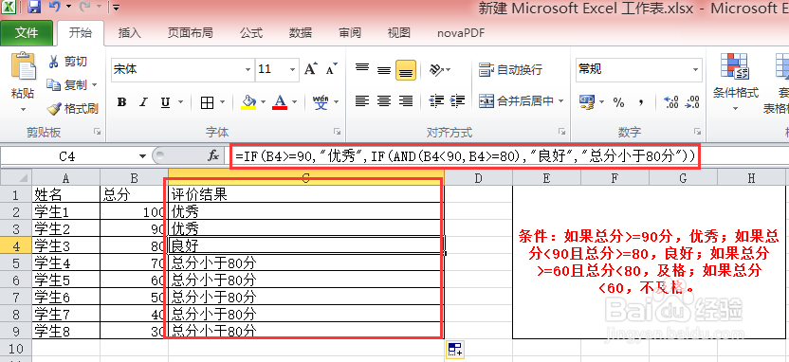The height and width of the screenshot is (362, 789).
Task: Open the font name 宋体 dropdown
Action: [248, 69]
